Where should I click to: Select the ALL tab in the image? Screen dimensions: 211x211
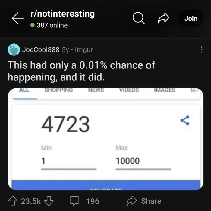coord(24,90)
